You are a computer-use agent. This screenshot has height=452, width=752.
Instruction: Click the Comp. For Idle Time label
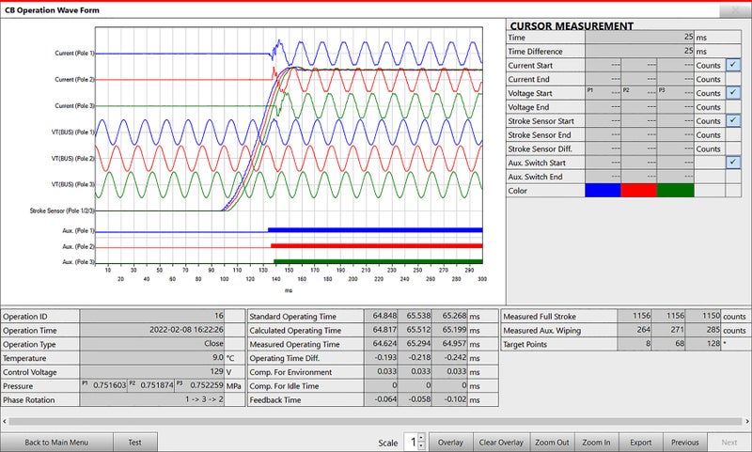[284, 386]
